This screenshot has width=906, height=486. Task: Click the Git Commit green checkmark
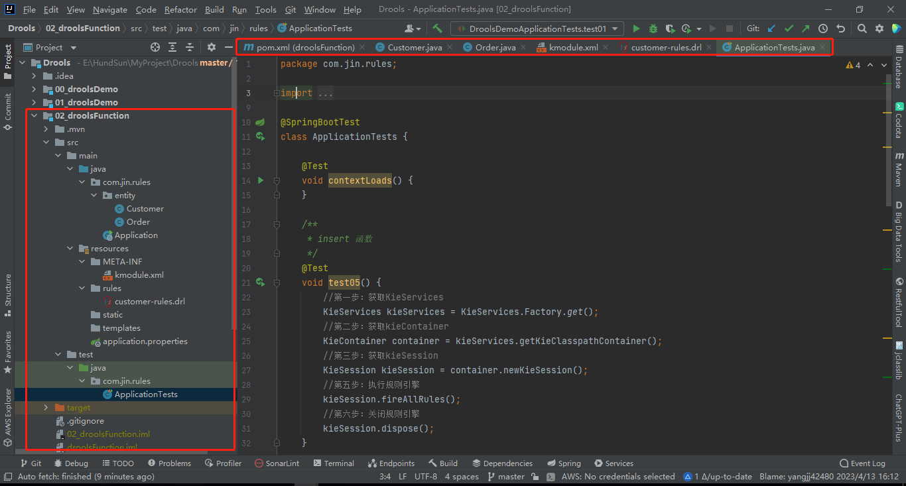click(x=789, y=29)
